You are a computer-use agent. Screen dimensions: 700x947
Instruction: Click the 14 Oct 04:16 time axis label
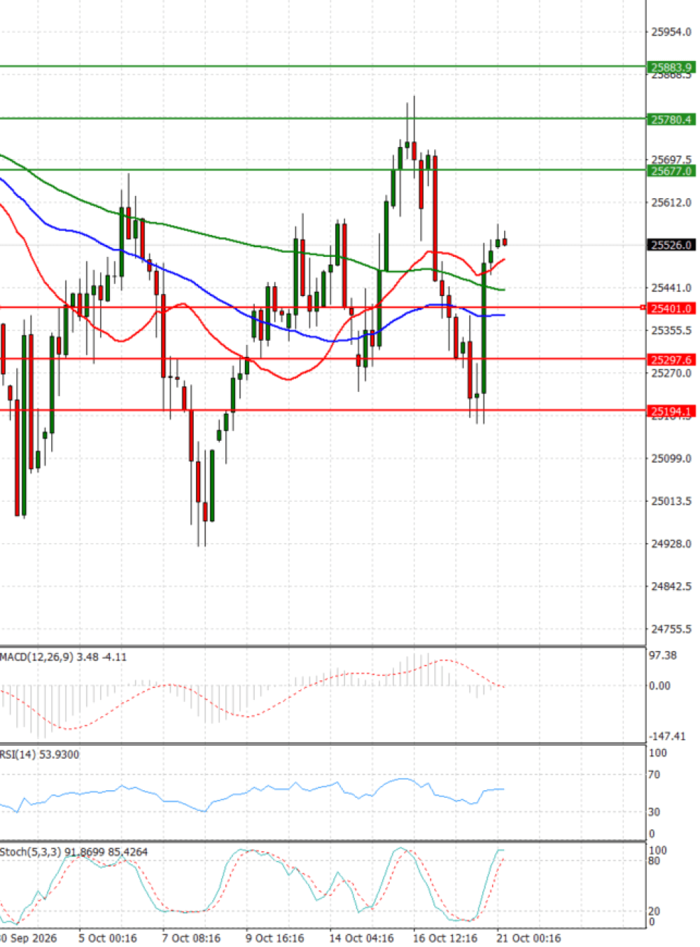[361, 938]
